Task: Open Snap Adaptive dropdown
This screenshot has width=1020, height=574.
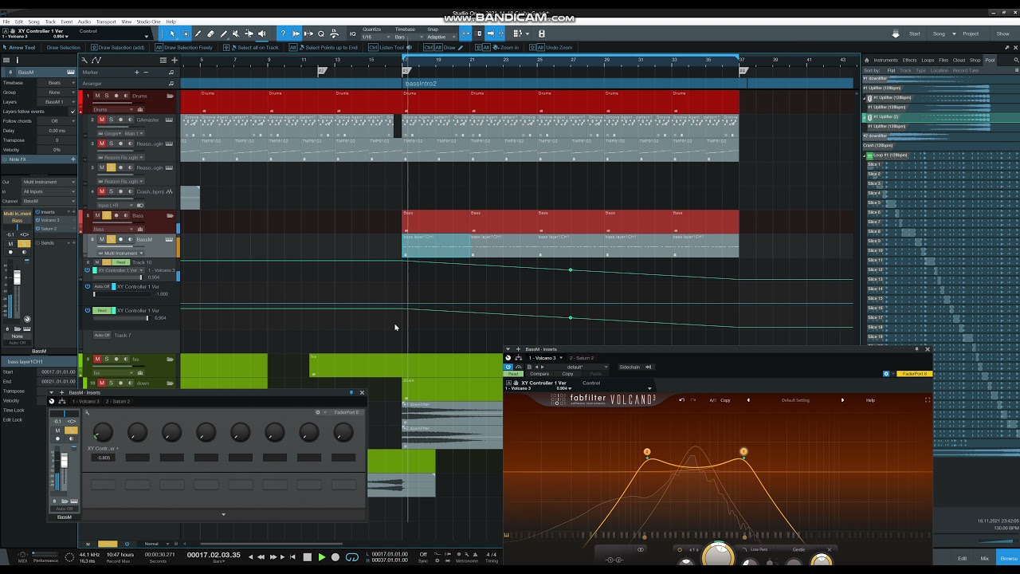Action: tap(441, 37)
